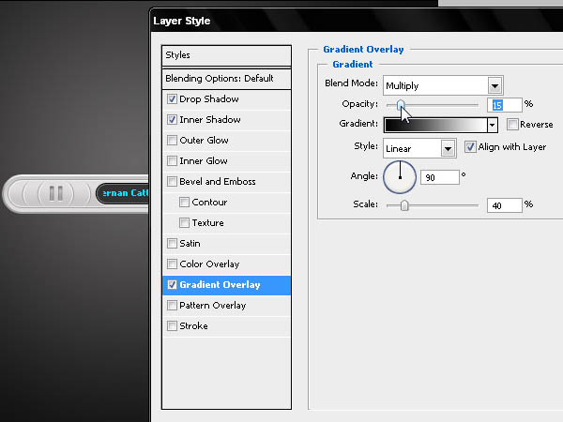Tick the Bevel and Emboss checkbox
The height and width of the screenshot is (422, 563).
[172, 182]
